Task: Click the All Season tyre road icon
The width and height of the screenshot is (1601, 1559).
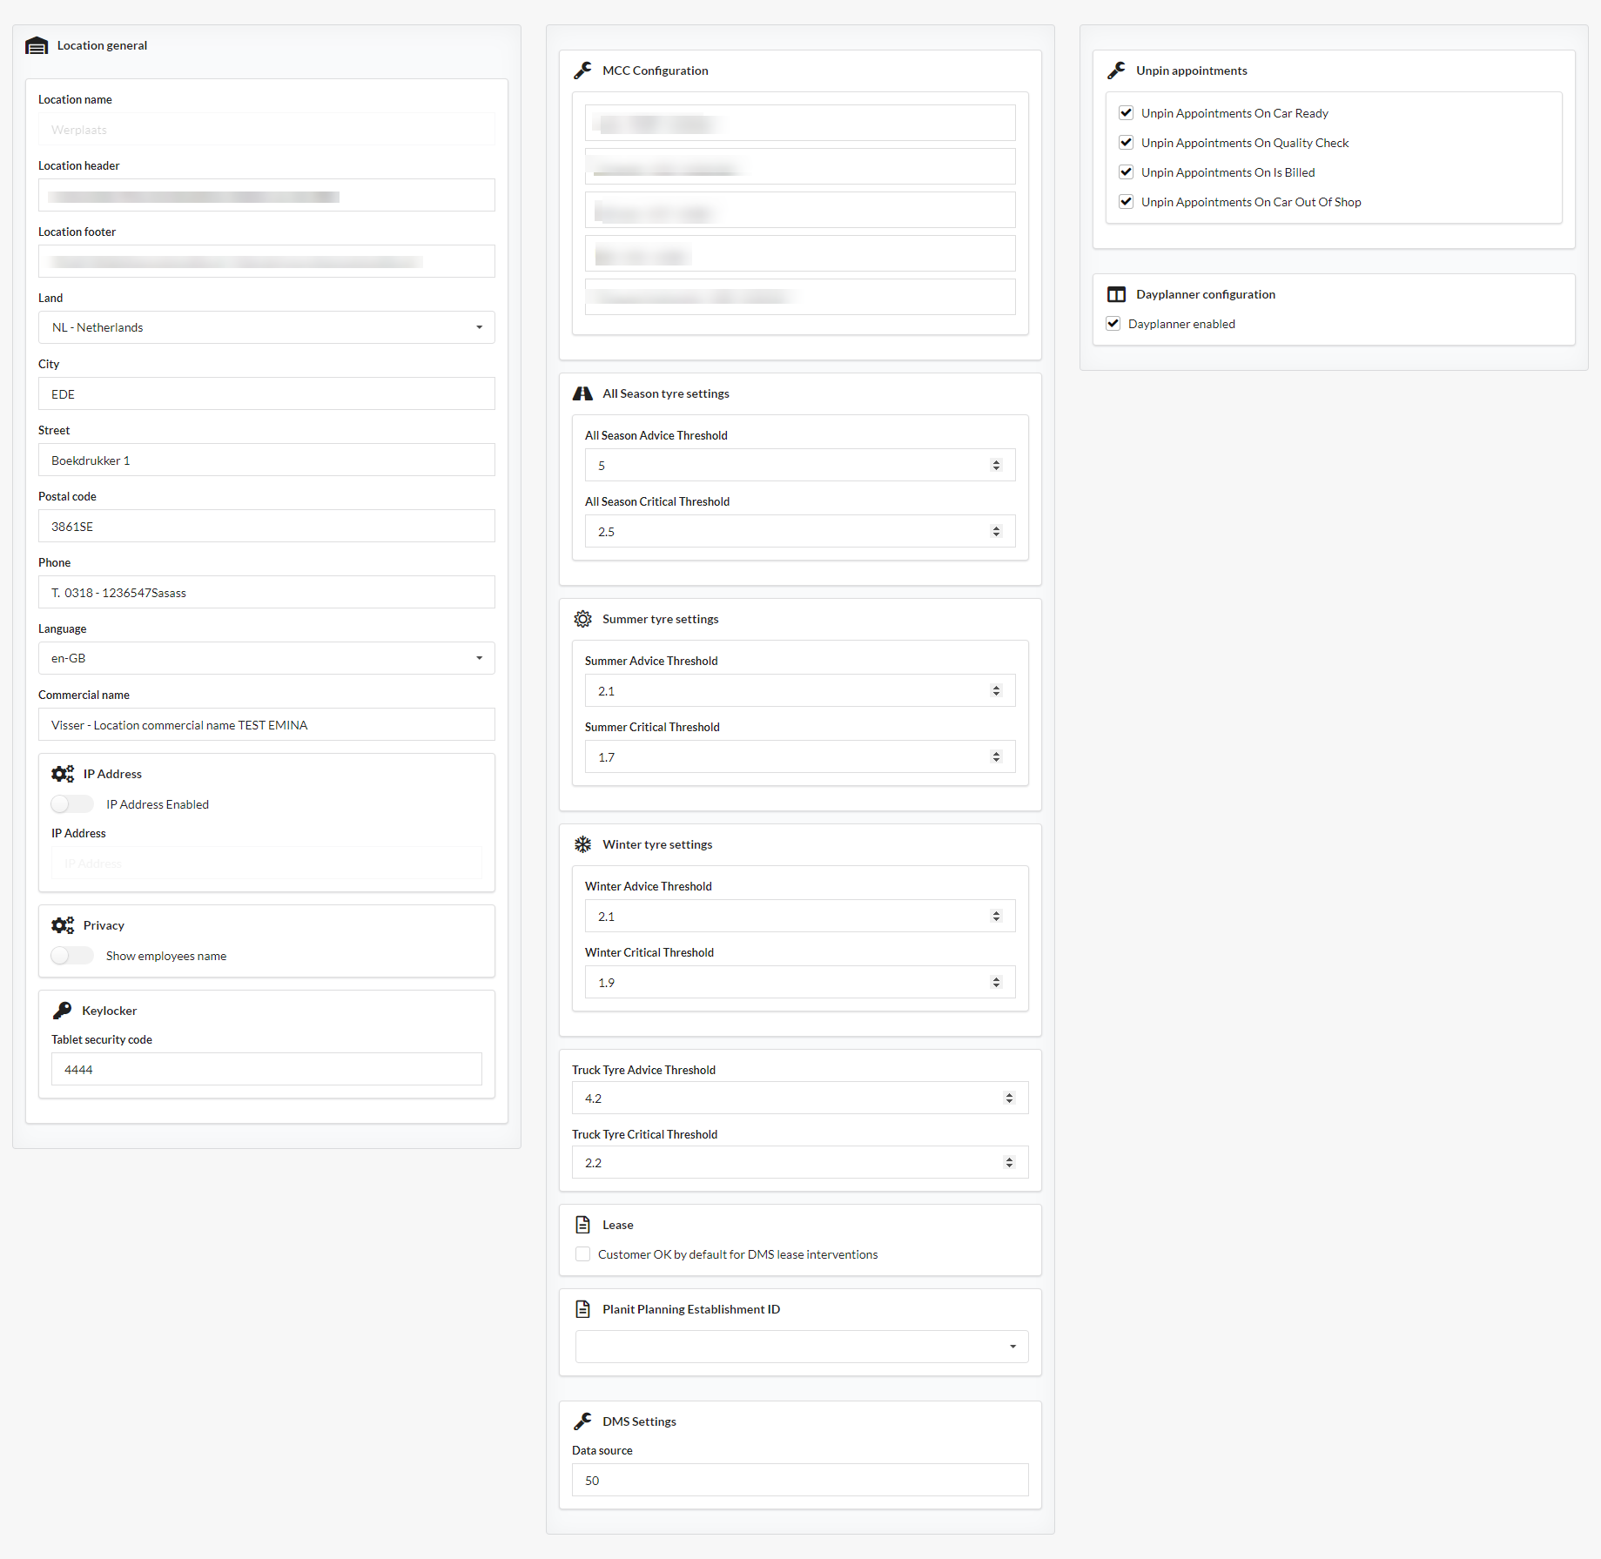Action: coord(582,393)
